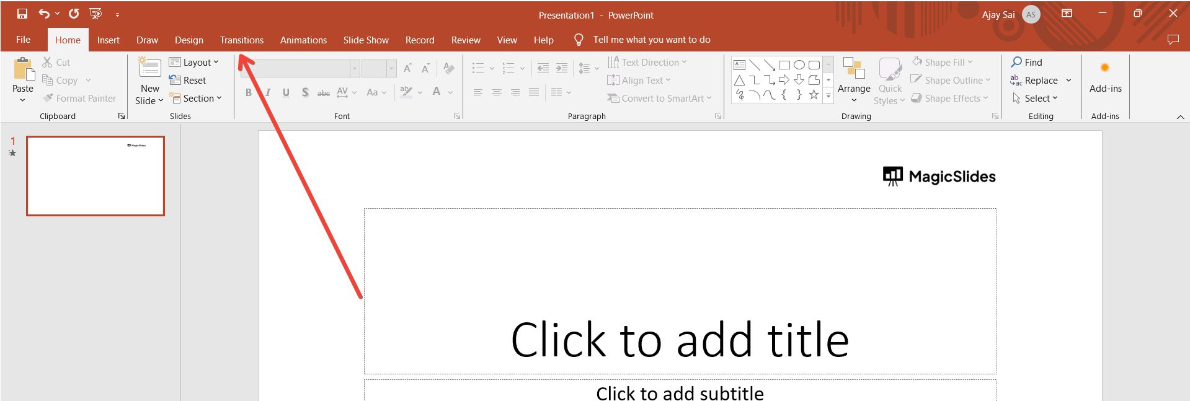Screen dimensions: 1190x401
Task: Select the oval shape in shapes gallery
Action: (799, 65)
